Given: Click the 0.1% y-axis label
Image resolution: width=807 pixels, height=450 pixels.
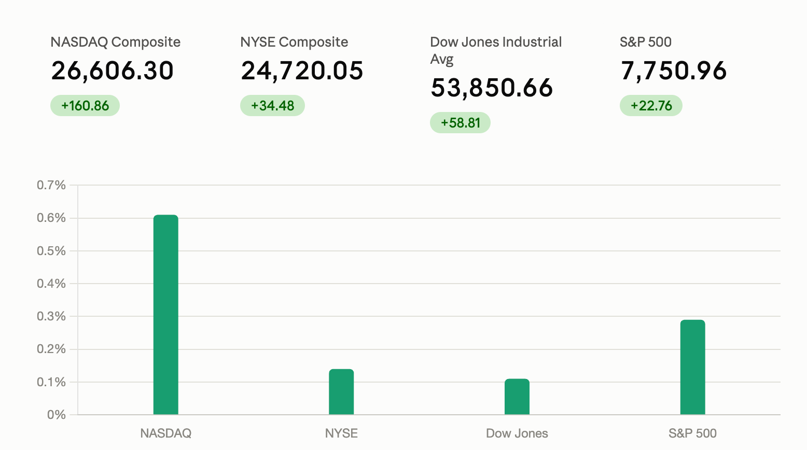Looking at the screenshot, I should [51, 382].
